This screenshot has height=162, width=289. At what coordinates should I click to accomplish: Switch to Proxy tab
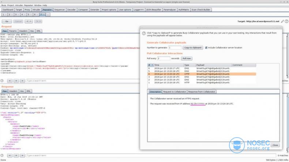pos(27,9)
